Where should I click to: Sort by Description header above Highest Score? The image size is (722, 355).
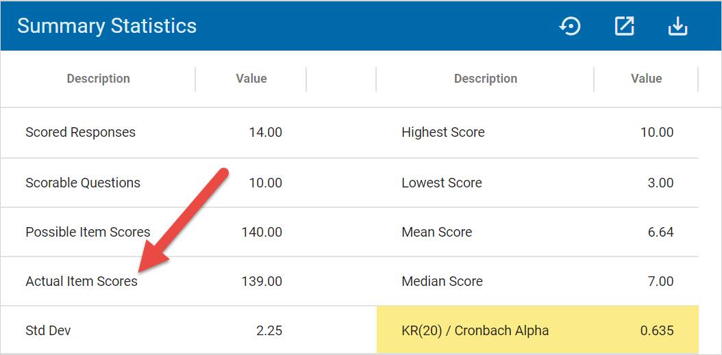click(485, 79)
